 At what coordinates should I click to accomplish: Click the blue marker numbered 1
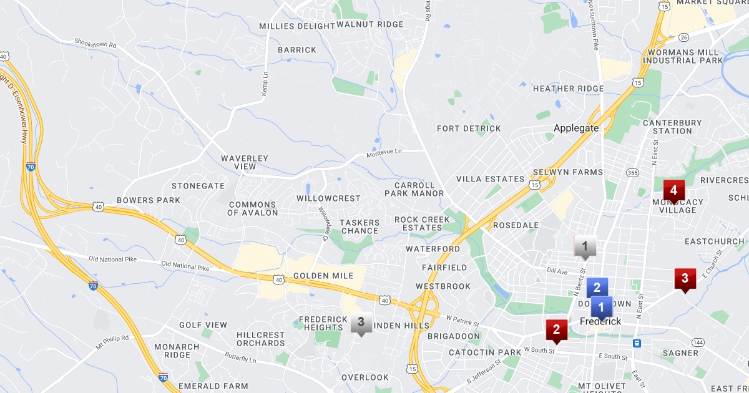(602, 308)
